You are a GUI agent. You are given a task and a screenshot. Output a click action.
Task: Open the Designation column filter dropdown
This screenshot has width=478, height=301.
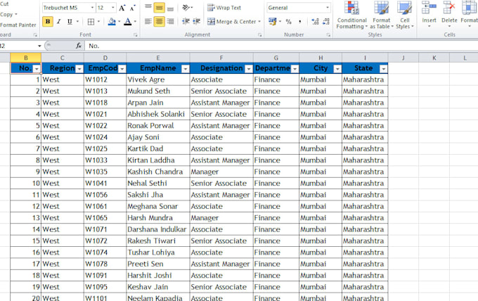[x=248, y=69]
